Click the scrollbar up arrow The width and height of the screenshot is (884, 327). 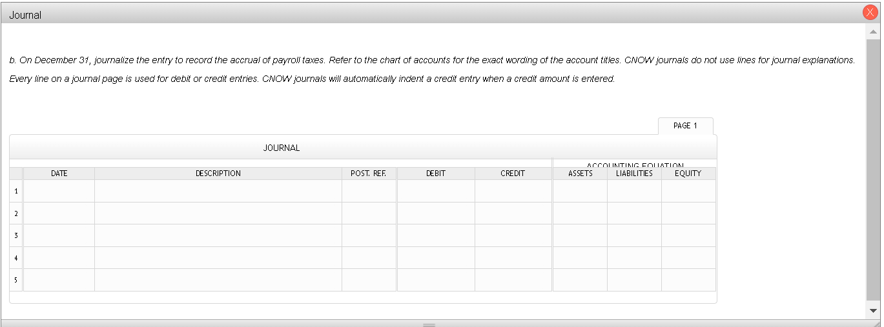(x=873, y=32)
